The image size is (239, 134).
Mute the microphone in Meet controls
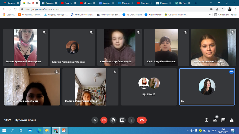(95, 120)
